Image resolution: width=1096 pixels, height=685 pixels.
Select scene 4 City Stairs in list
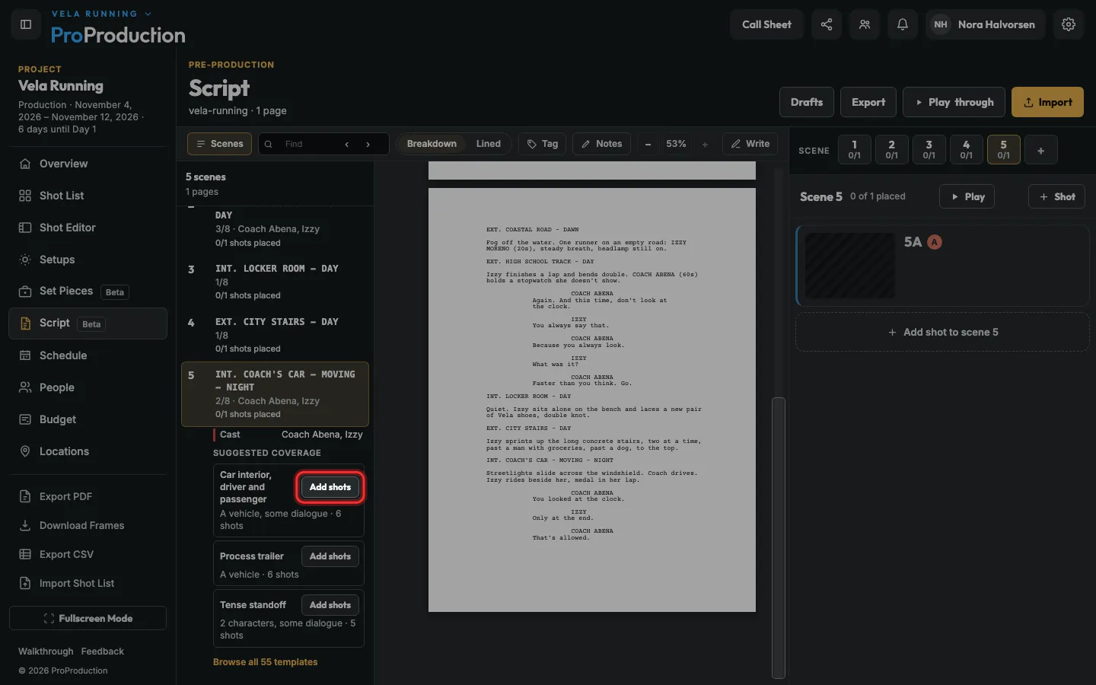tap(275, 335)
